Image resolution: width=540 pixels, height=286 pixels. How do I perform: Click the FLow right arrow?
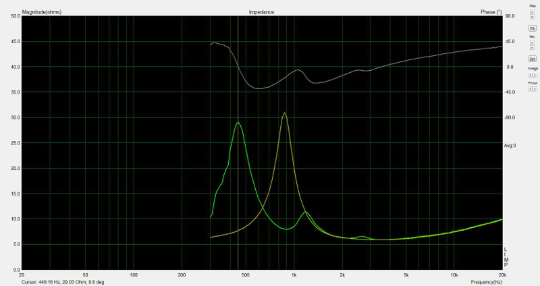(535, 89)
